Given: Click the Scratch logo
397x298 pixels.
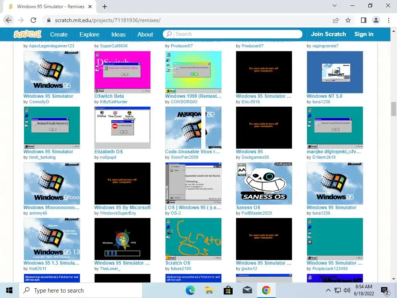Looking at the screenshot, I should tap(28, 34).
